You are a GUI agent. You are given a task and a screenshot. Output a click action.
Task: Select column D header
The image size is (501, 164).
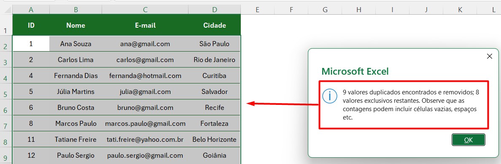coord(214,10)
